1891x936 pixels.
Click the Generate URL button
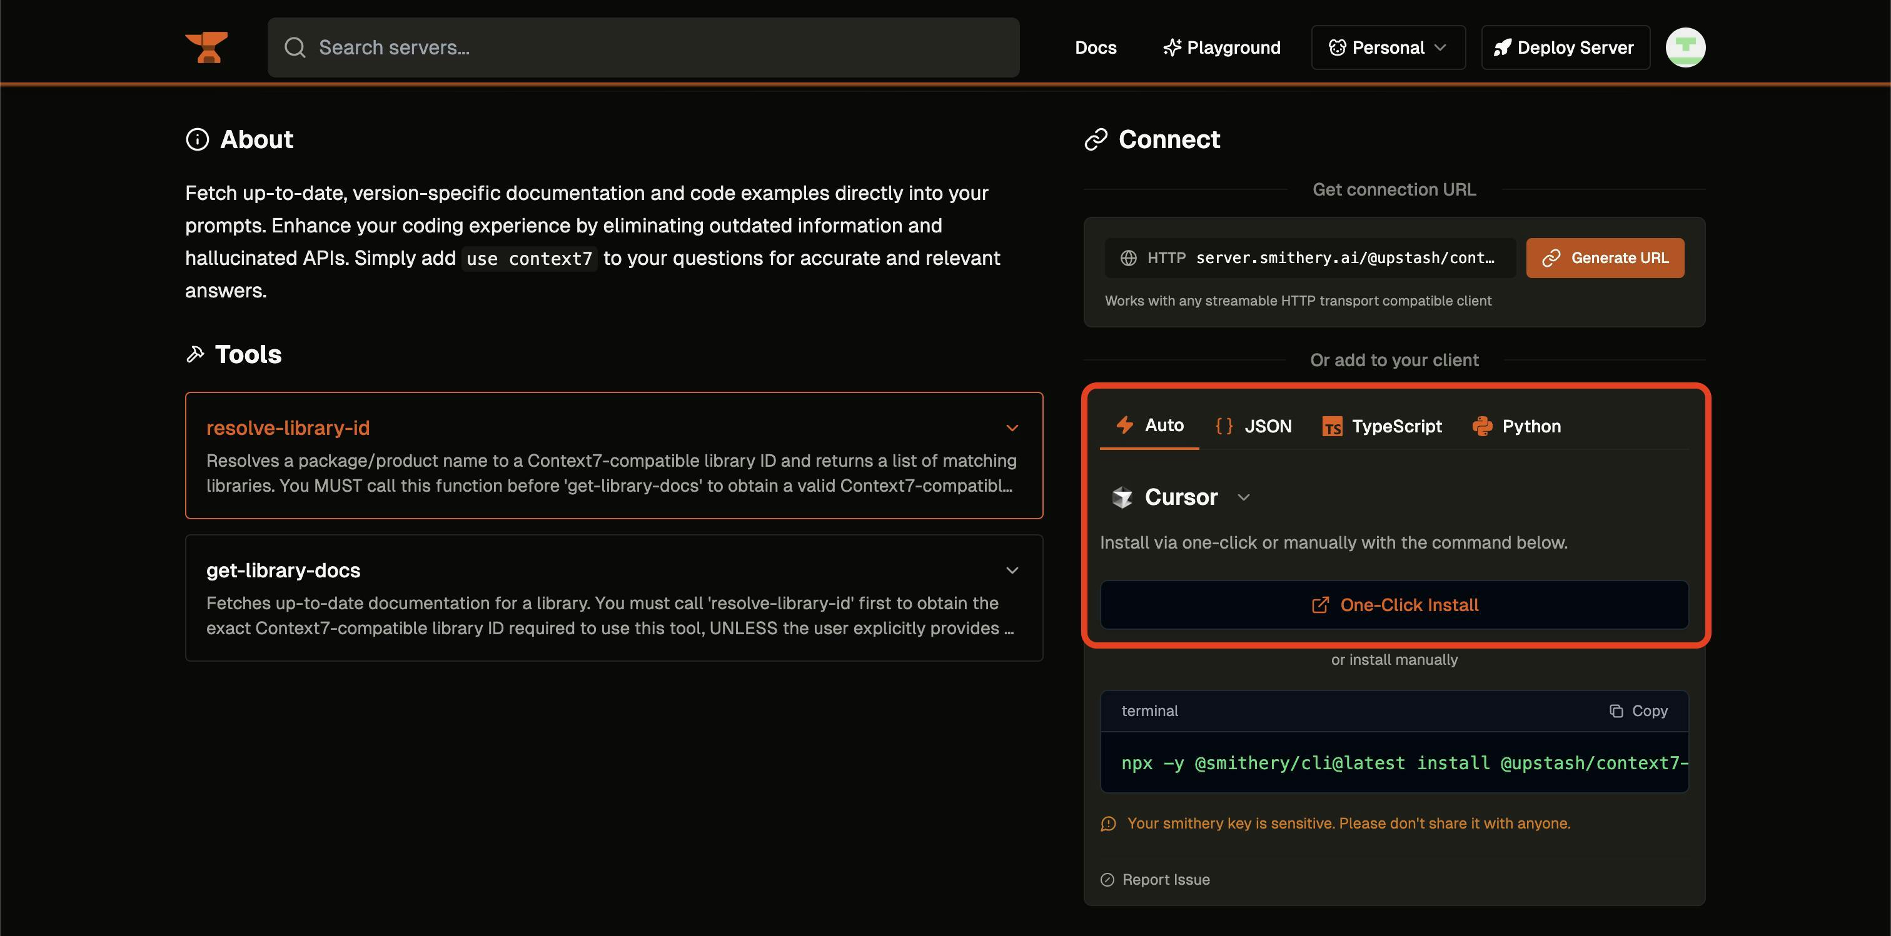click(1605, 258)
